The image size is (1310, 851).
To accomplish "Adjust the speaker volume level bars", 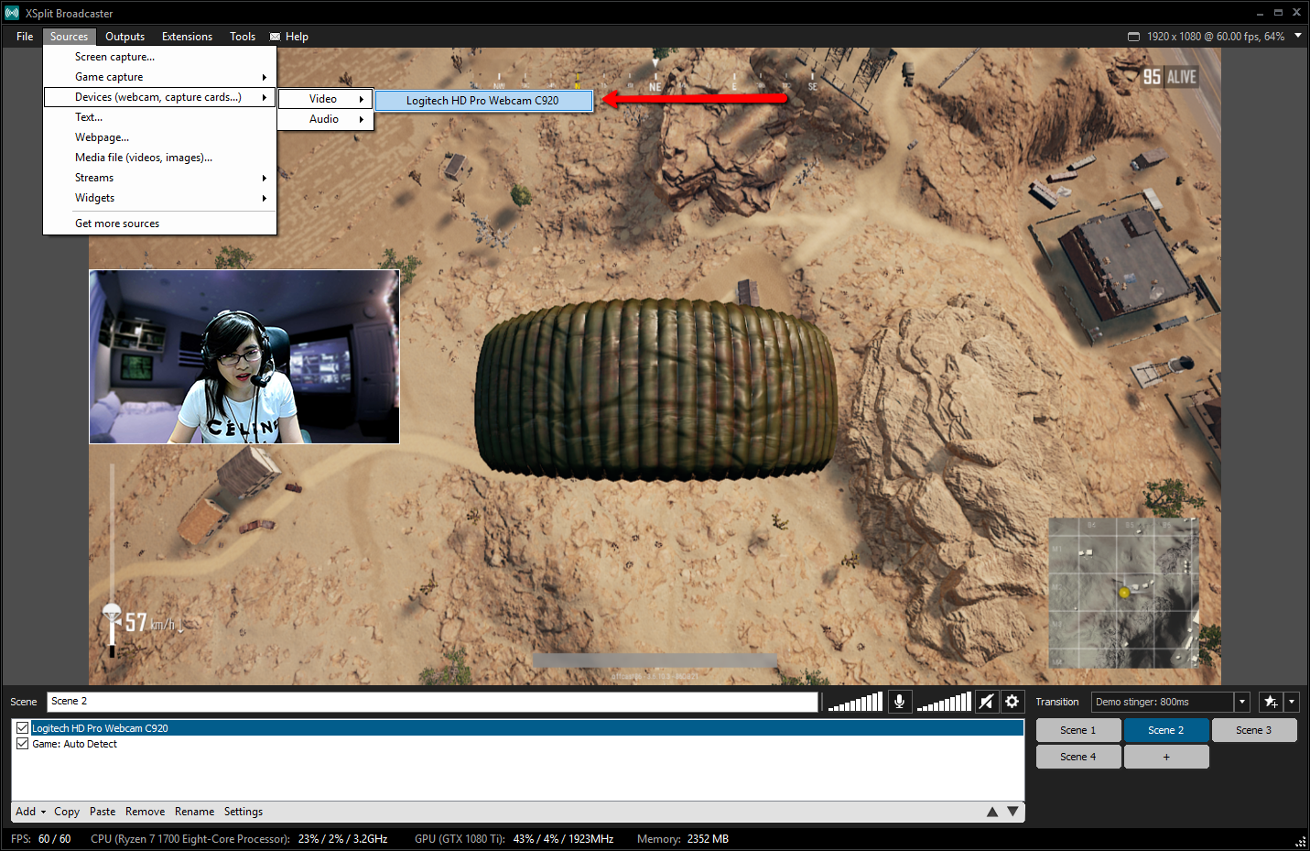I will pos(944,702).
